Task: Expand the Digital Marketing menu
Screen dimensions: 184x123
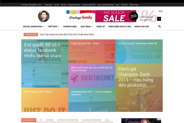Action: [x=33, y=27]
